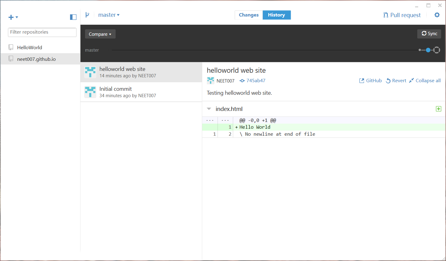The width and height of the screenshot is (446, 261).
Task: Switch to the Changes tab
Action: pyautogui.click(x=249, y=15)
